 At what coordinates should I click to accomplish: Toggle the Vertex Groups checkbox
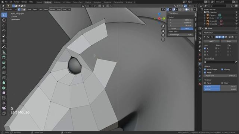[205, 70]
